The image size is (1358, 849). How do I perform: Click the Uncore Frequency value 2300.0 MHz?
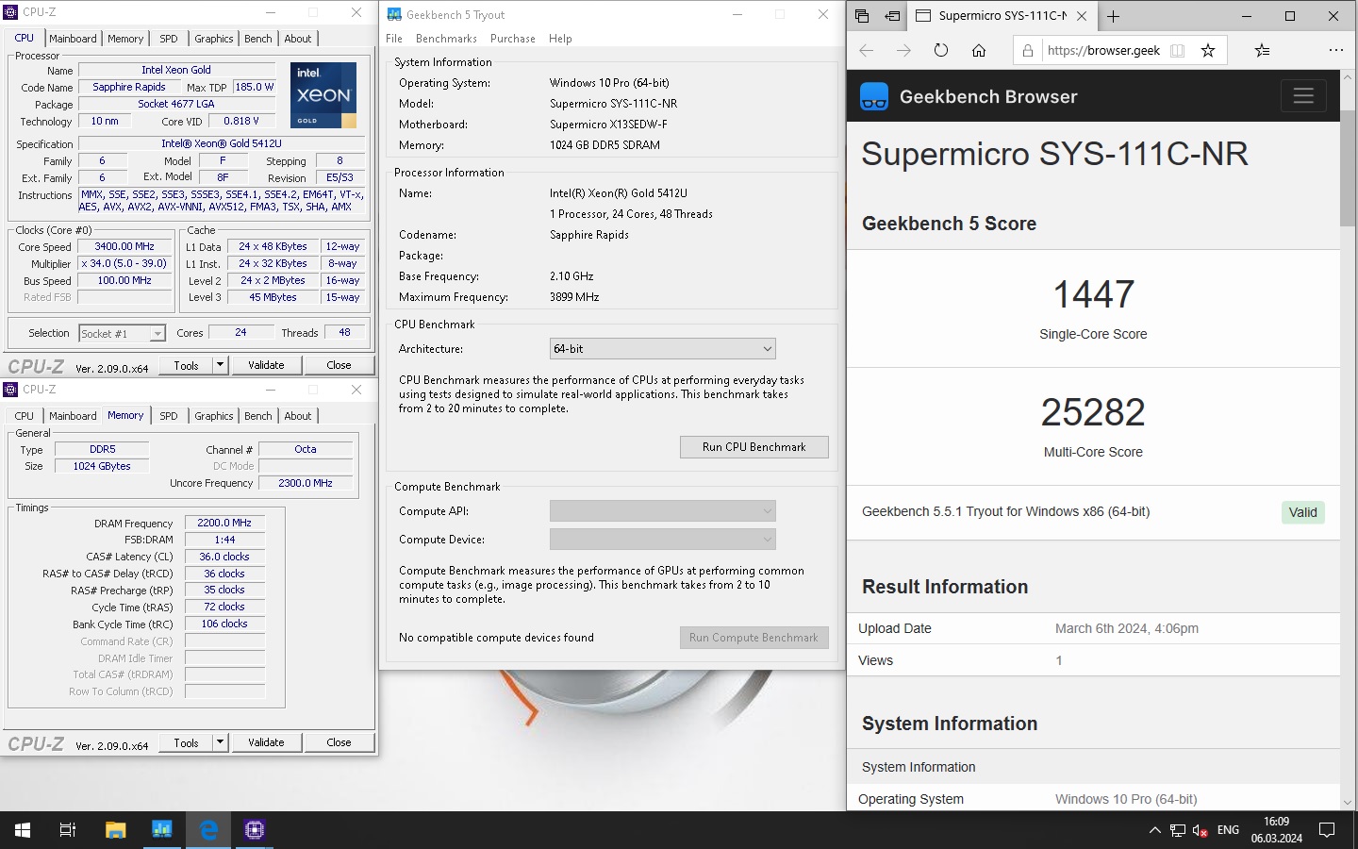pyautogui.click(x=306, y=483)
